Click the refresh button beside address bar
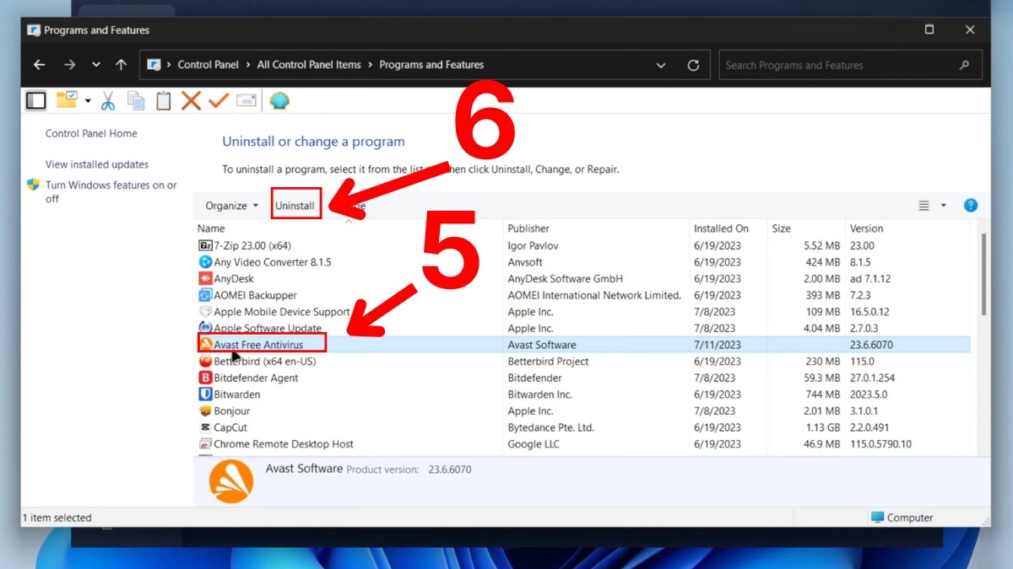This screenshot has width=1013, height=569. [693, 65]
